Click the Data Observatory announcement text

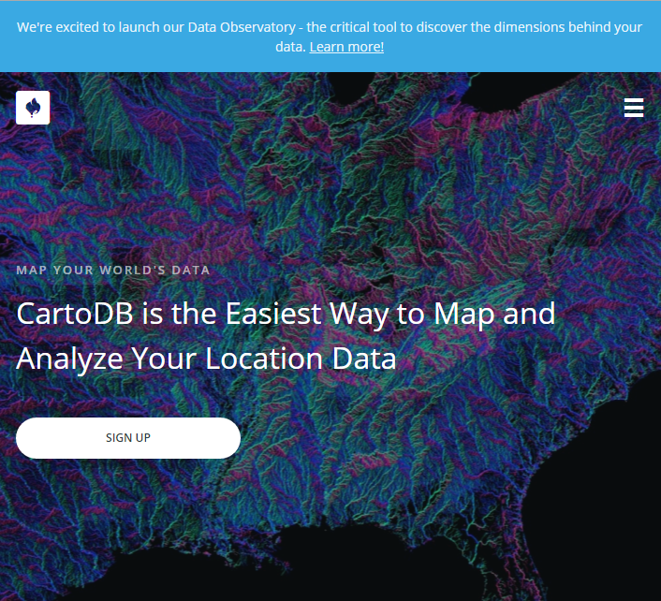click(330, 37)
